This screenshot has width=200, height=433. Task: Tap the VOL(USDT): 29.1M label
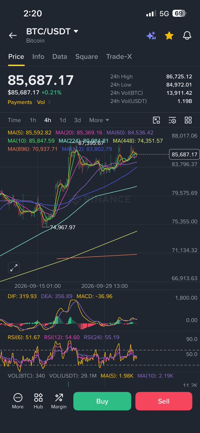pos(73,376)
